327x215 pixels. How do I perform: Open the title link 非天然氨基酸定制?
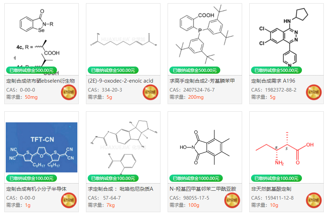271,189
